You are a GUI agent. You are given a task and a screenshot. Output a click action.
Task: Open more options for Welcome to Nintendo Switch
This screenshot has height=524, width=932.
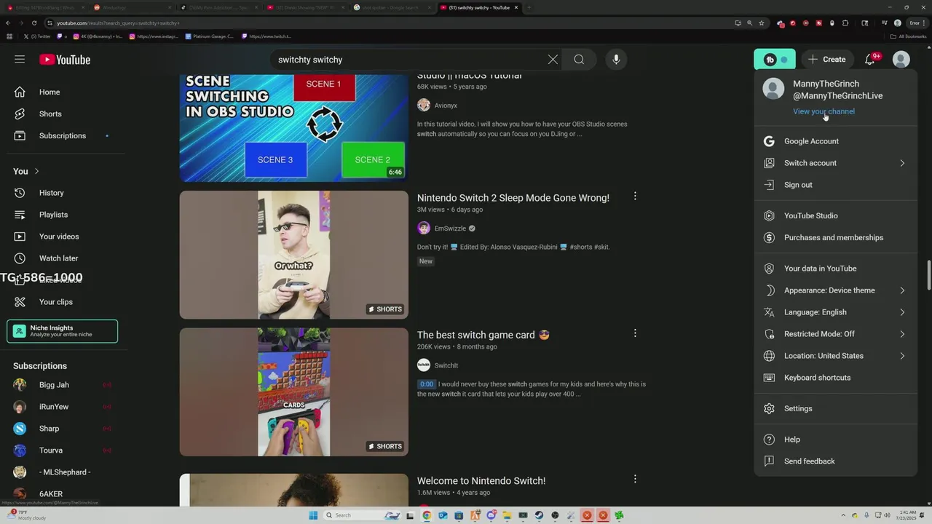coord(635,479)
